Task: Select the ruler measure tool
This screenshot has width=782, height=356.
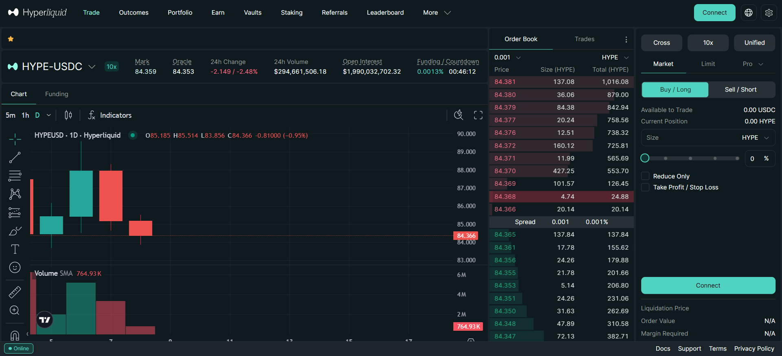Action: pyautogui.click(x=15, y=292)
